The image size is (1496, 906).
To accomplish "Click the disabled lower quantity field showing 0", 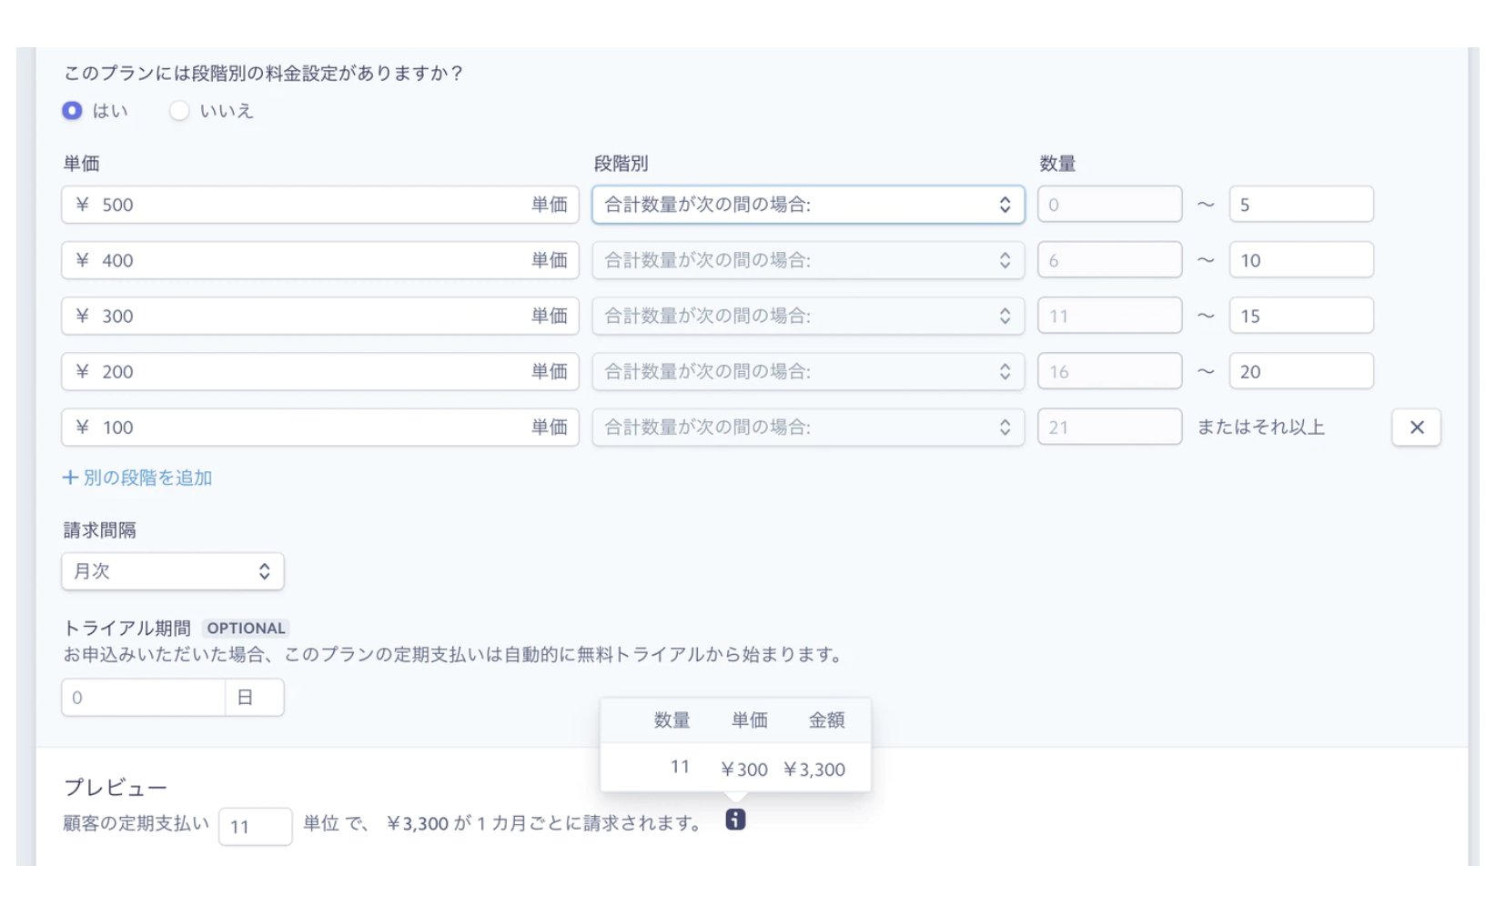I will (x=1110, y=205).
